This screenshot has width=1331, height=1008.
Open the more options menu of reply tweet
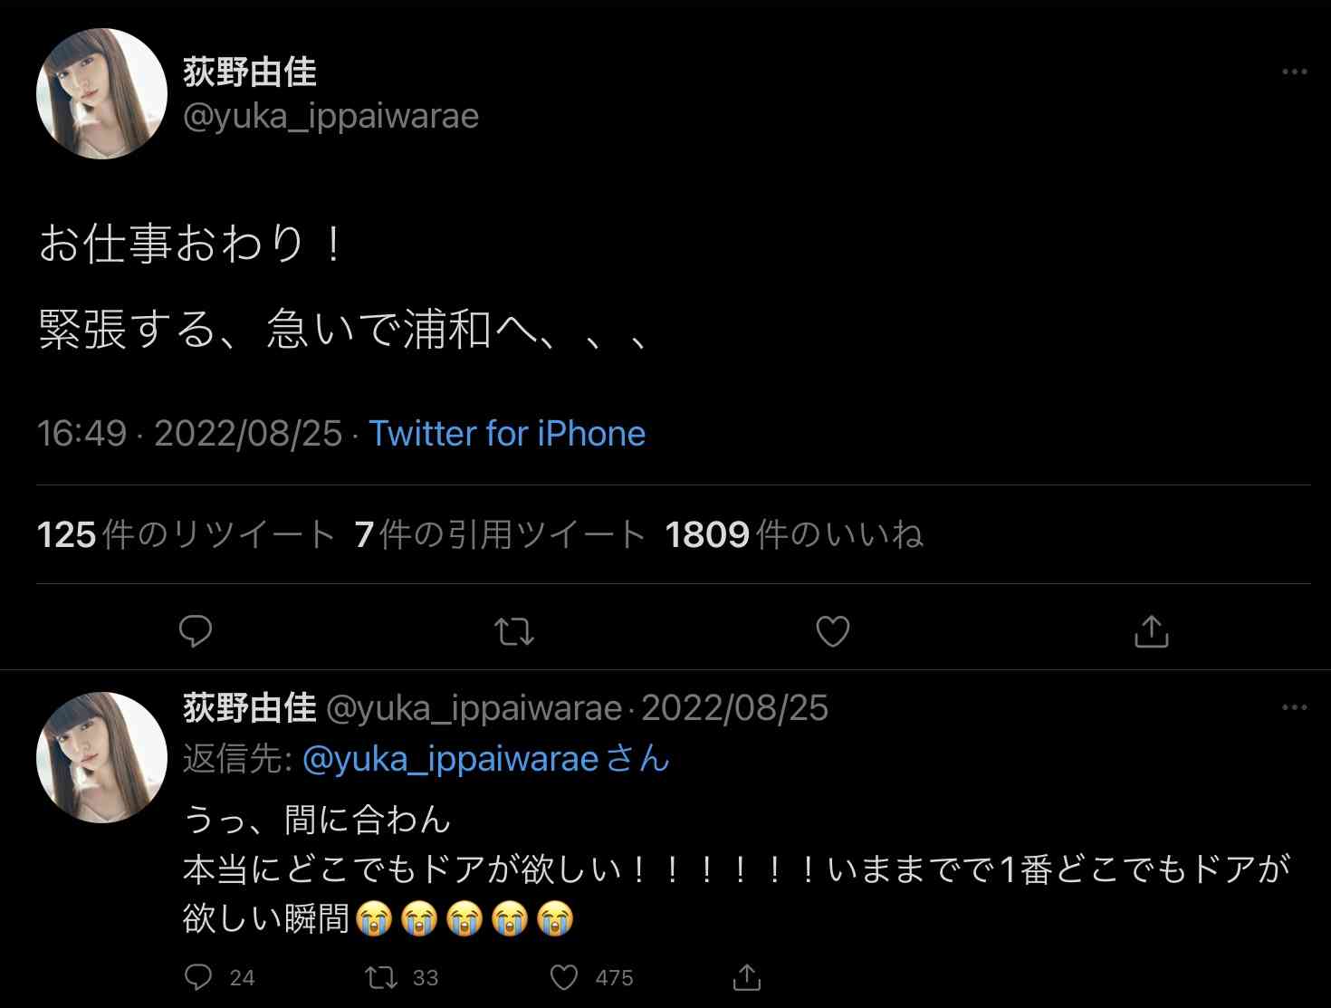point(1295,707)
